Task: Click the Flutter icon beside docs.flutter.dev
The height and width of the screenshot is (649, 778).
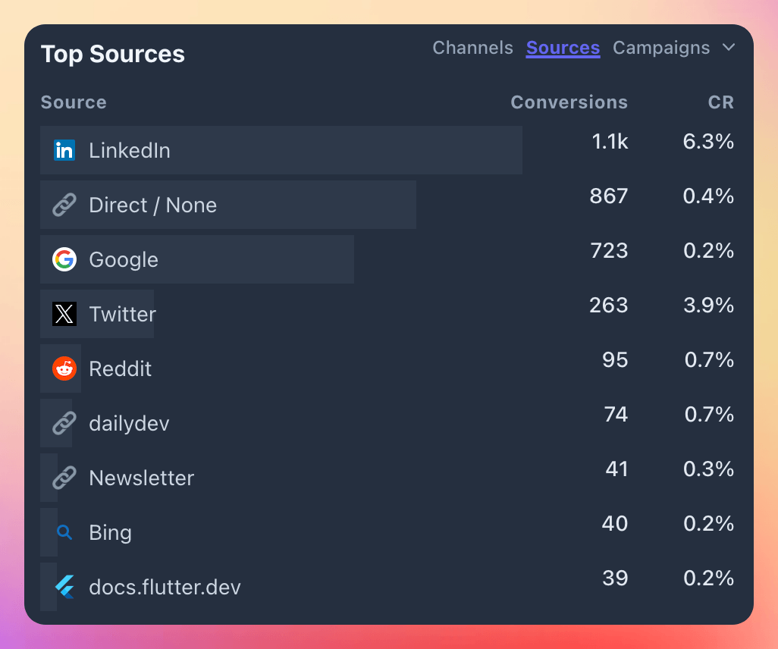Action: (64, 587)
